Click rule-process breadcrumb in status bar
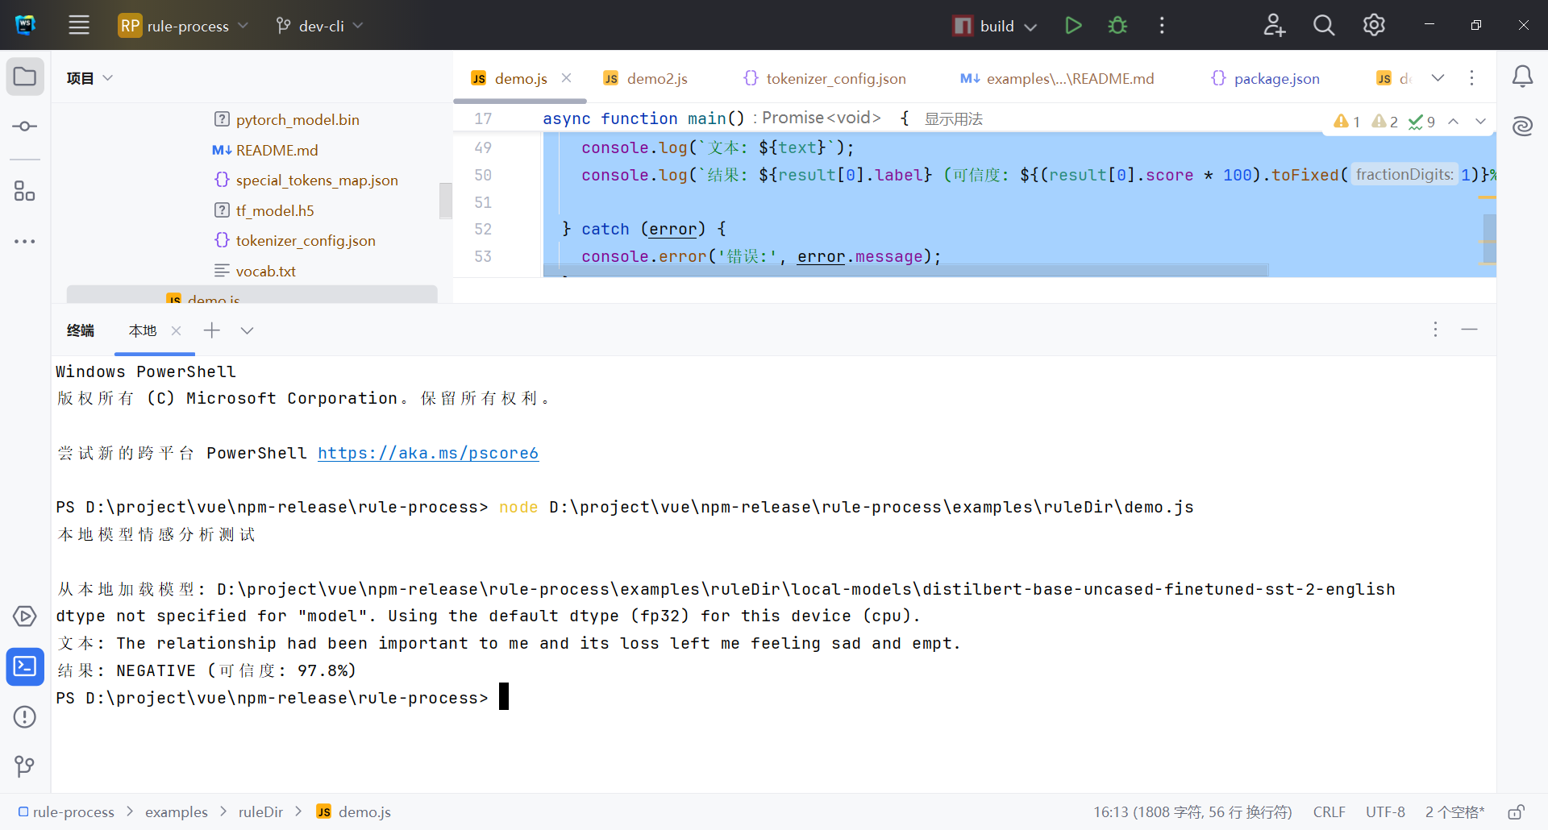 pos(66,812)
